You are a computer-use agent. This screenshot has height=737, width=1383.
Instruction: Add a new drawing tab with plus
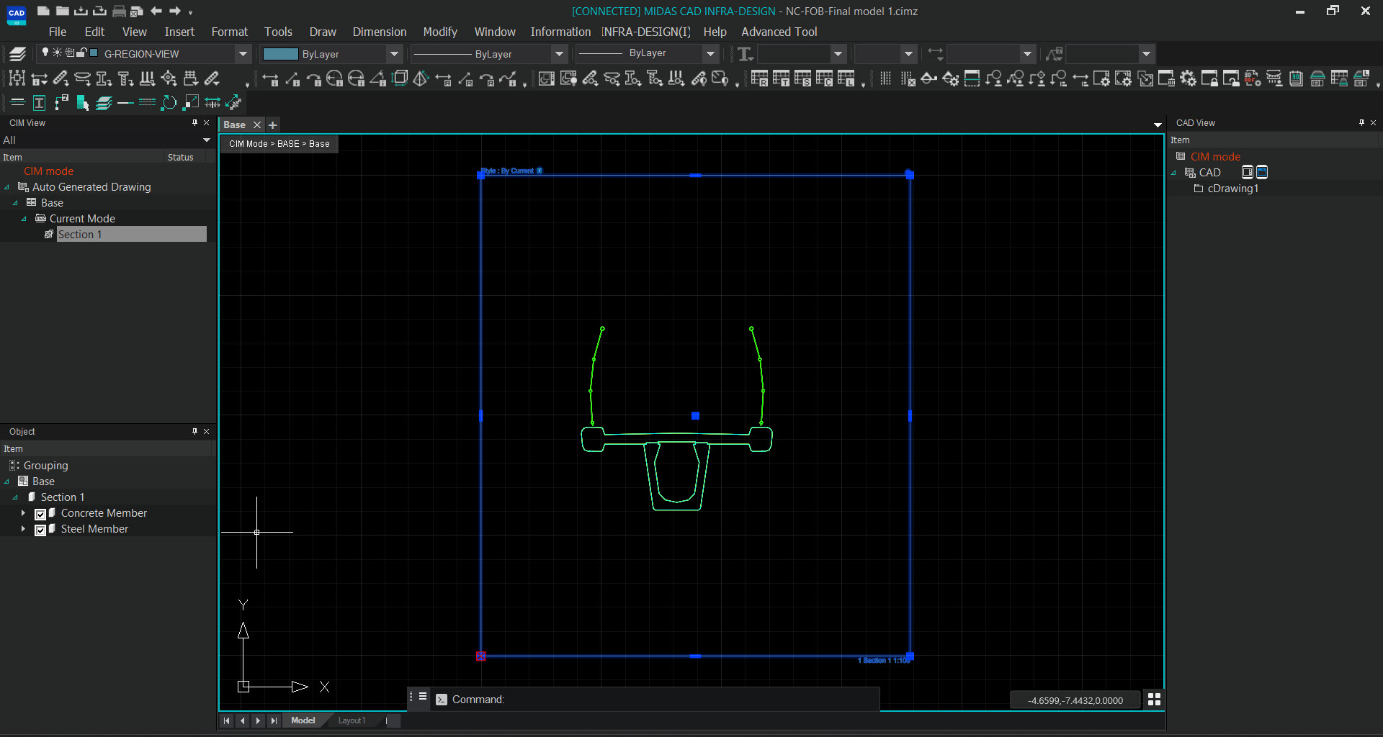(272, 125)
